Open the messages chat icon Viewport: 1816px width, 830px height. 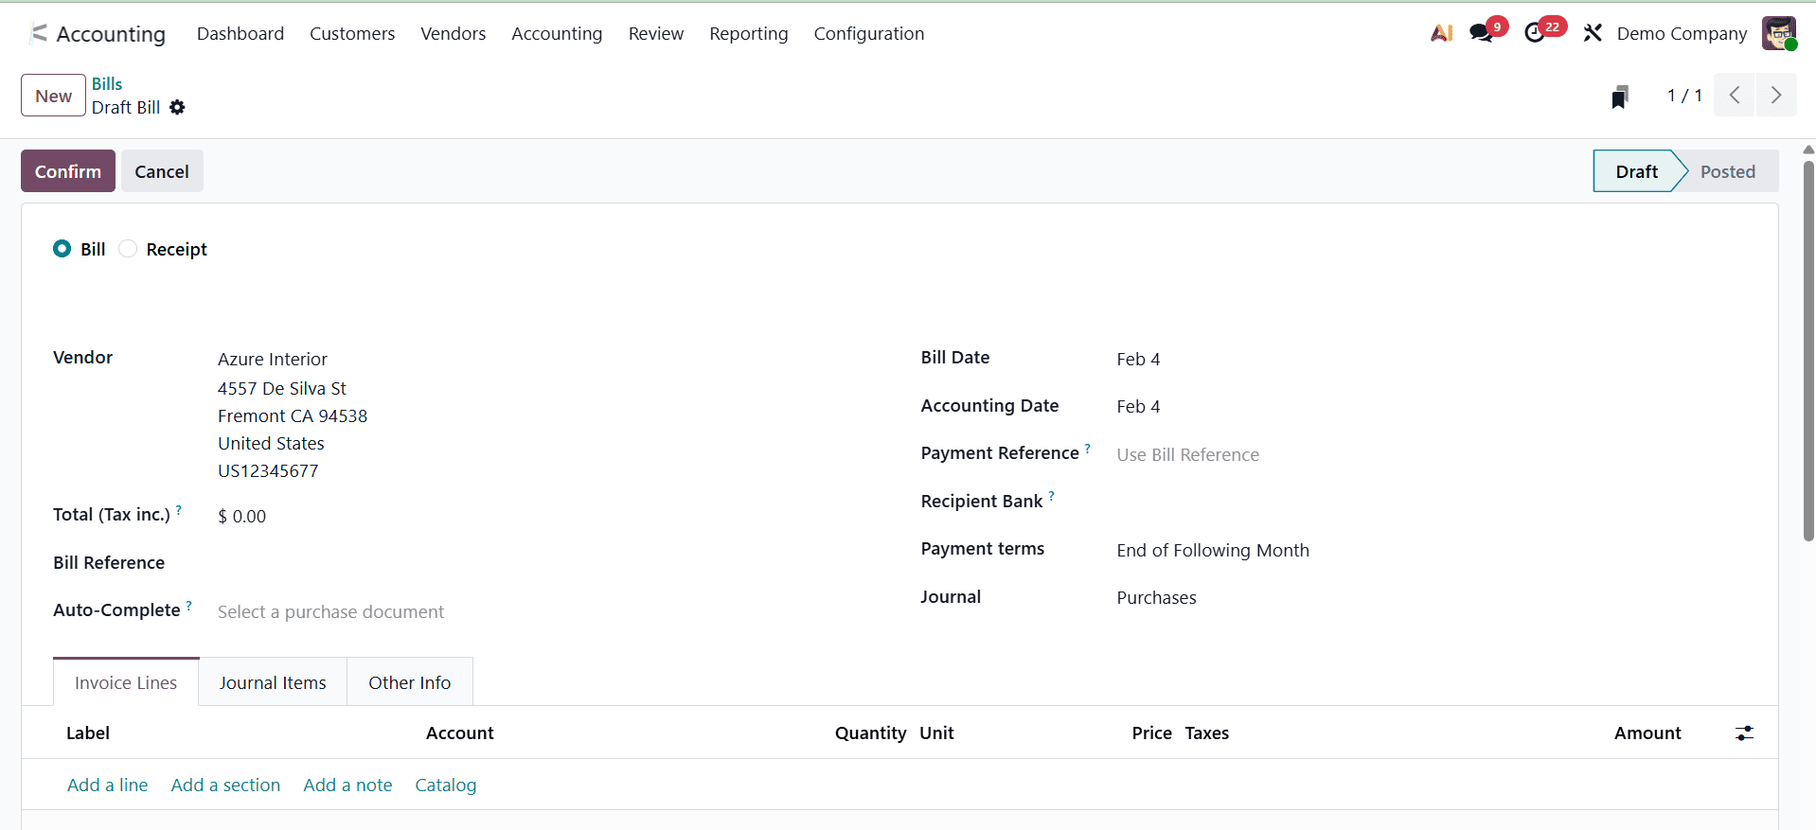click(1482, 33)
